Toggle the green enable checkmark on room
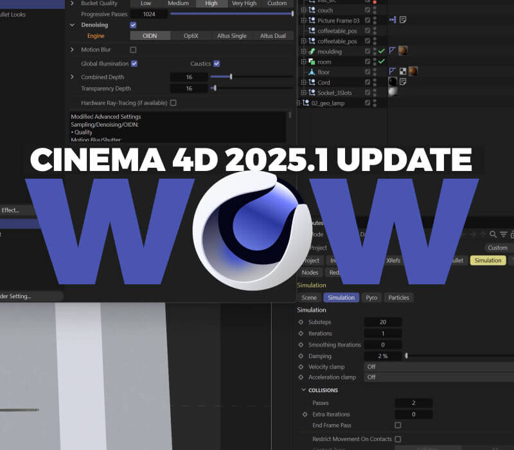Screen dimensions: 514x450 click(x=381, y=62)
